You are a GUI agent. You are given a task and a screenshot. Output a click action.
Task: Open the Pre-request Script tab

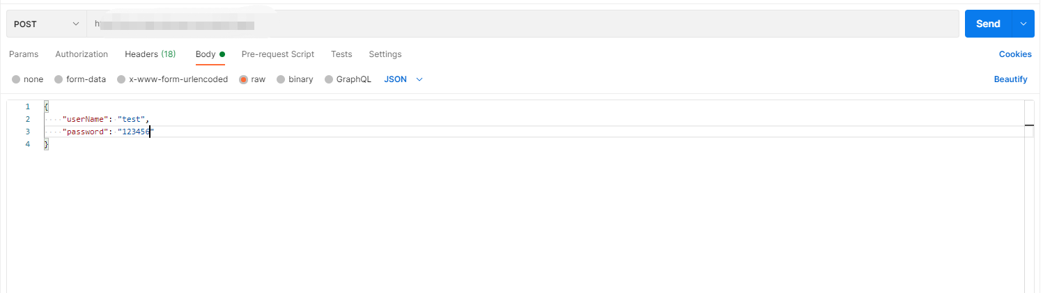(x=277, y=54)
